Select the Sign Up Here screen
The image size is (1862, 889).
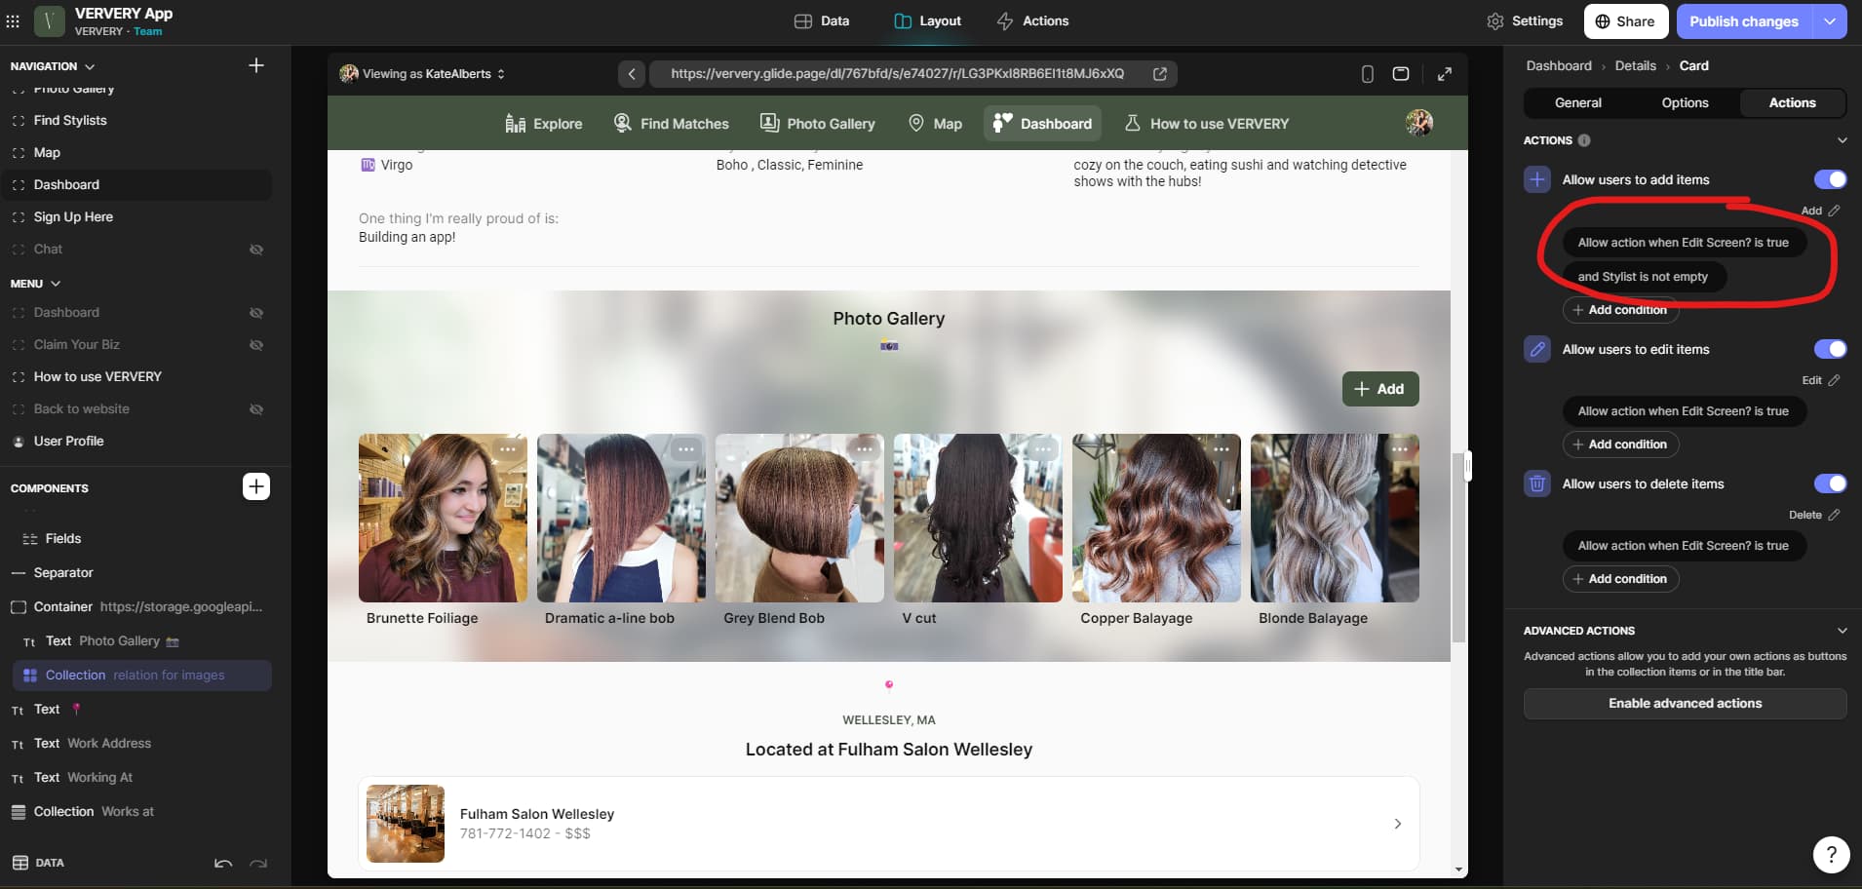(x=73, y=216)
